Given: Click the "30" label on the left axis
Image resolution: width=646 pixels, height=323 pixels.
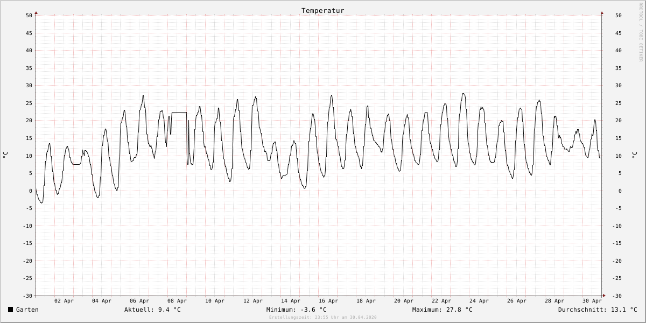Looking at the screenshot, I should pyautogui.click(x=29, y=85).
